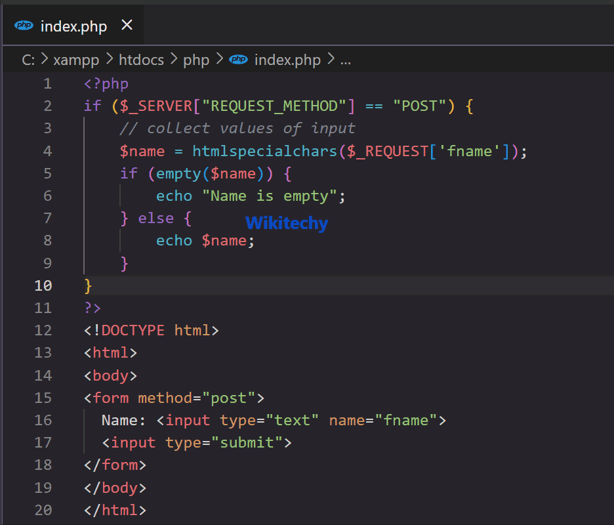The width and height of the screenshot is (614, 525).
Task: Click the C: drive breadcrumb entry
Action: [28, 59]
